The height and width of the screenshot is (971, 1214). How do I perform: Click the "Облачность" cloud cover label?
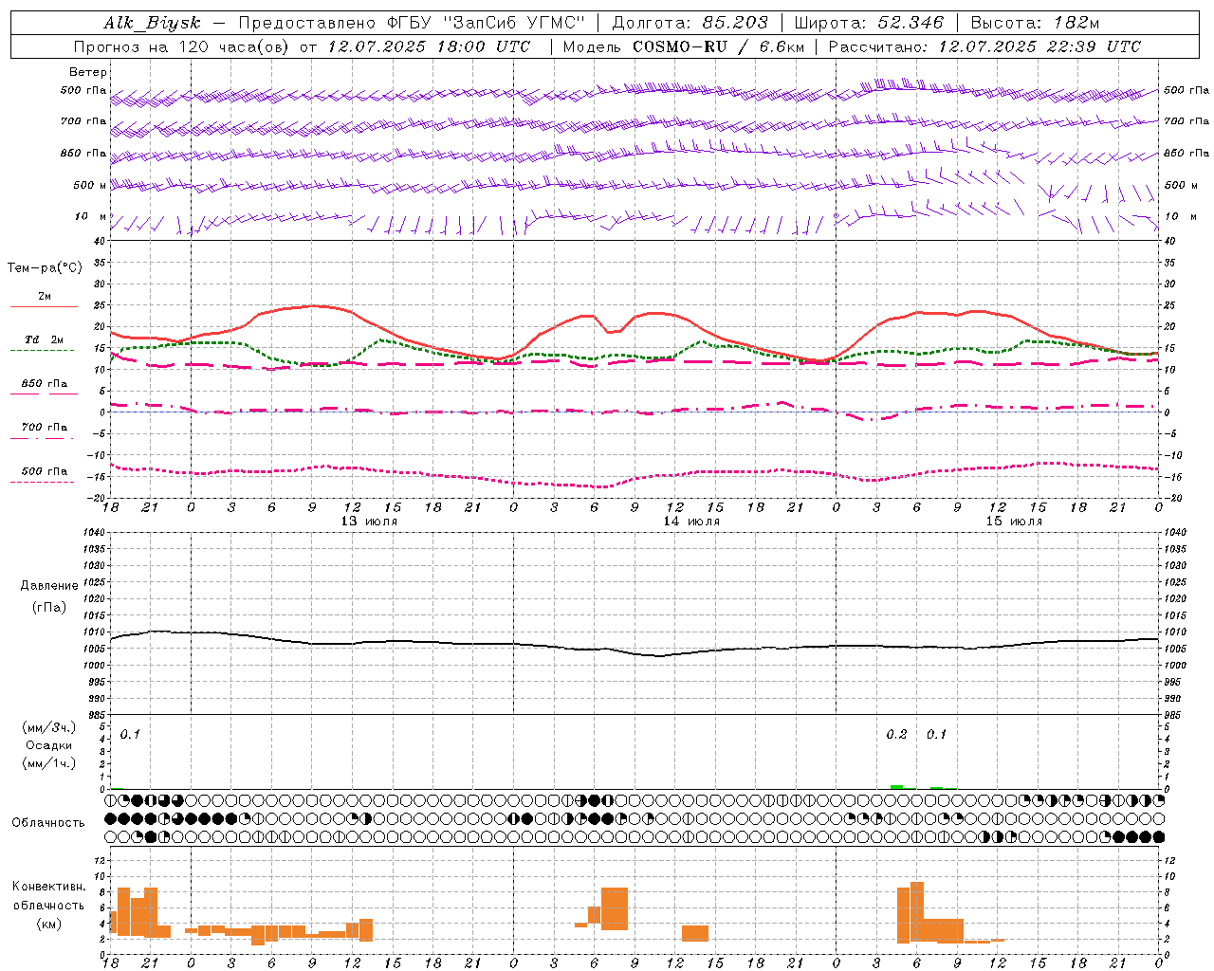pyautogui.click(x=48, y=823)
